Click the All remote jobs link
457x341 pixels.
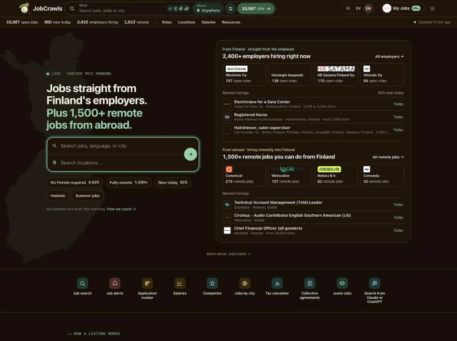coord(388,157)
